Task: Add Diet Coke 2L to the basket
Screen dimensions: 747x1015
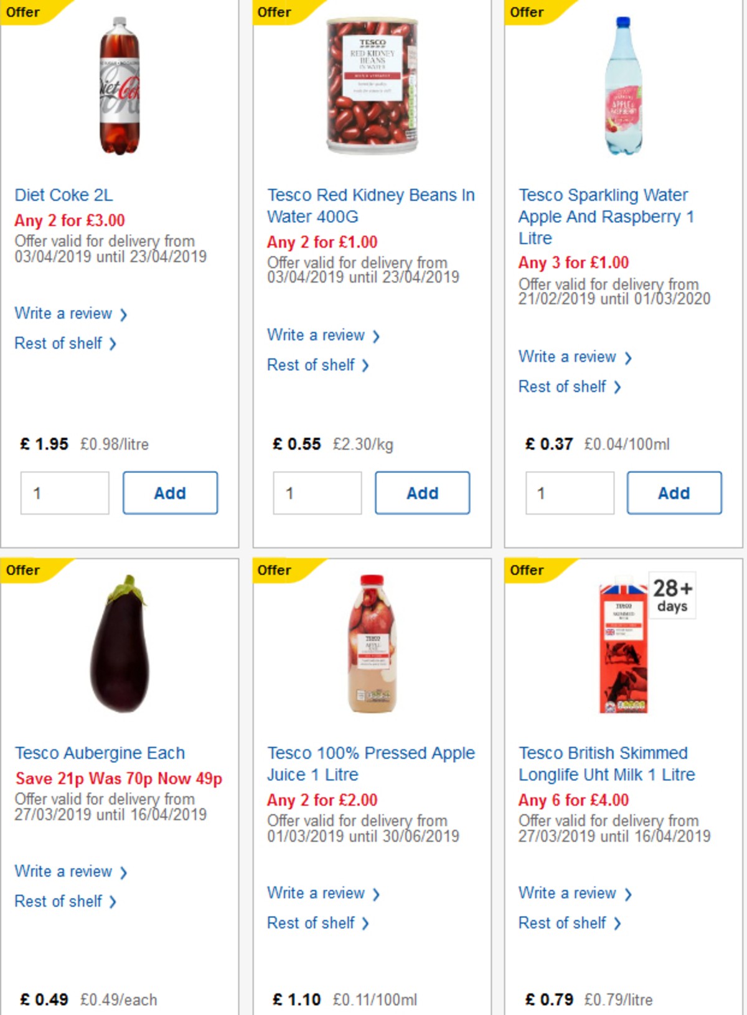Action: [x=170, y=492]
